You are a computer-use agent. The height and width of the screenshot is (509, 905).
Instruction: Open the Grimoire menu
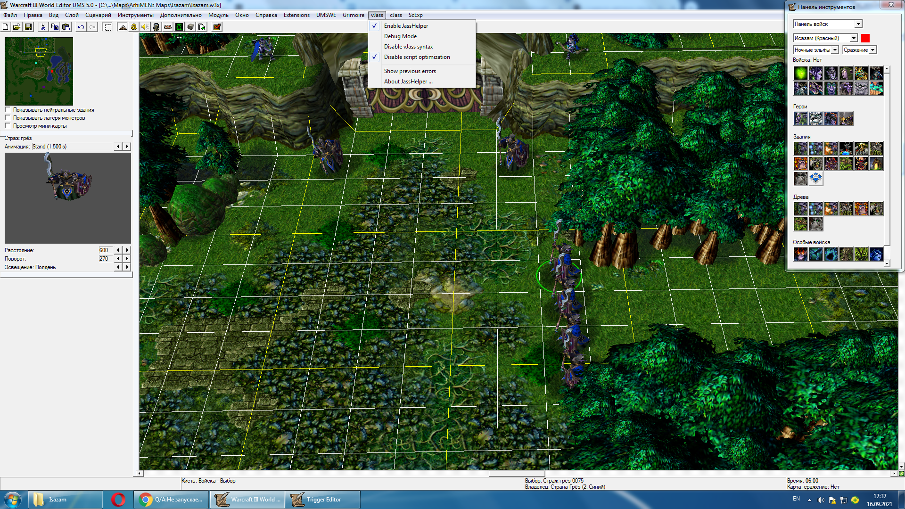(354, 15)
